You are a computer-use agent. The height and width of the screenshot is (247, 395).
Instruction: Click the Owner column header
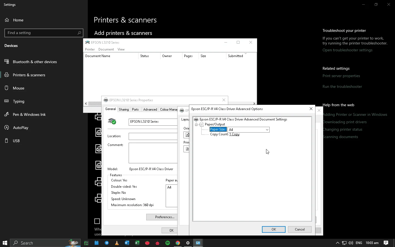(171, 56)
